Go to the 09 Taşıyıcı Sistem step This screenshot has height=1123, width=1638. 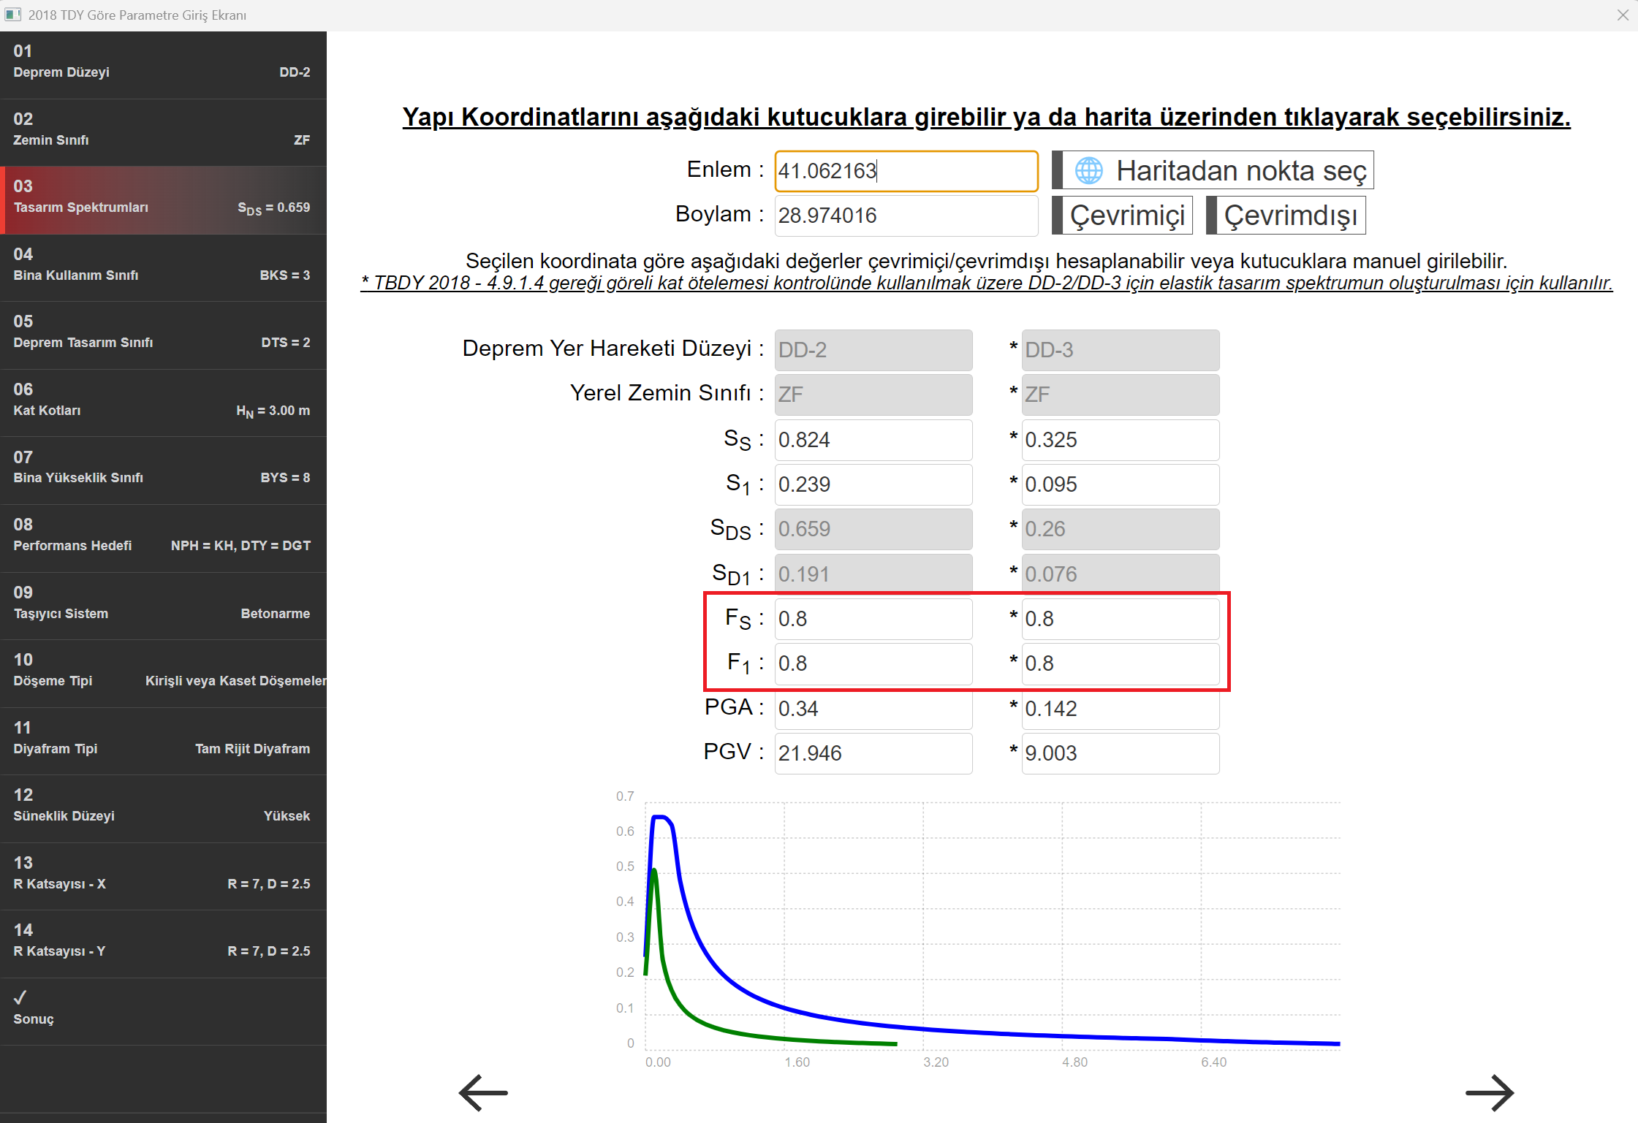[162, 604]
